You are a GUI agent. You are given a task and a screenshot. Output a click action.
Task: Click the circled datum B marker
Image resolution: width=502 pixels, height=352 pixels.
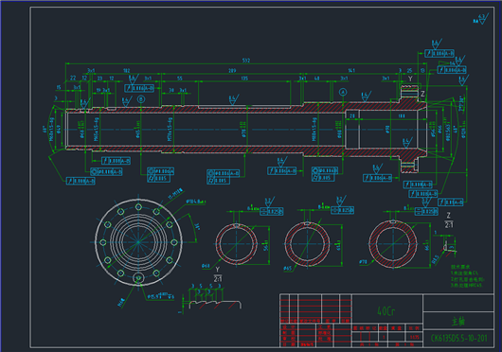141,99
